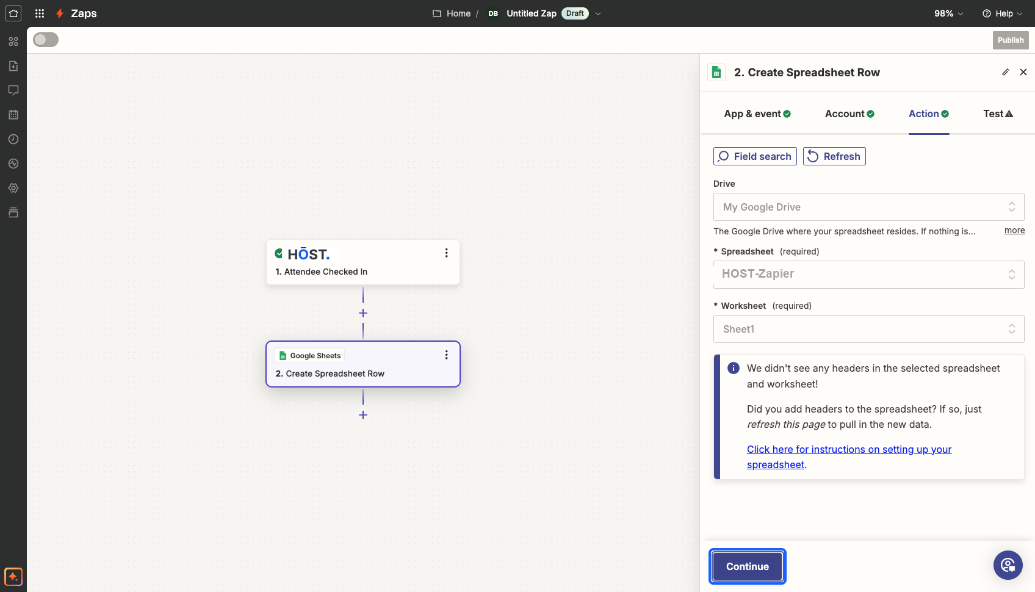
Task: Click the Zap history clock icon in sidebar
Action: coord(13,139)
